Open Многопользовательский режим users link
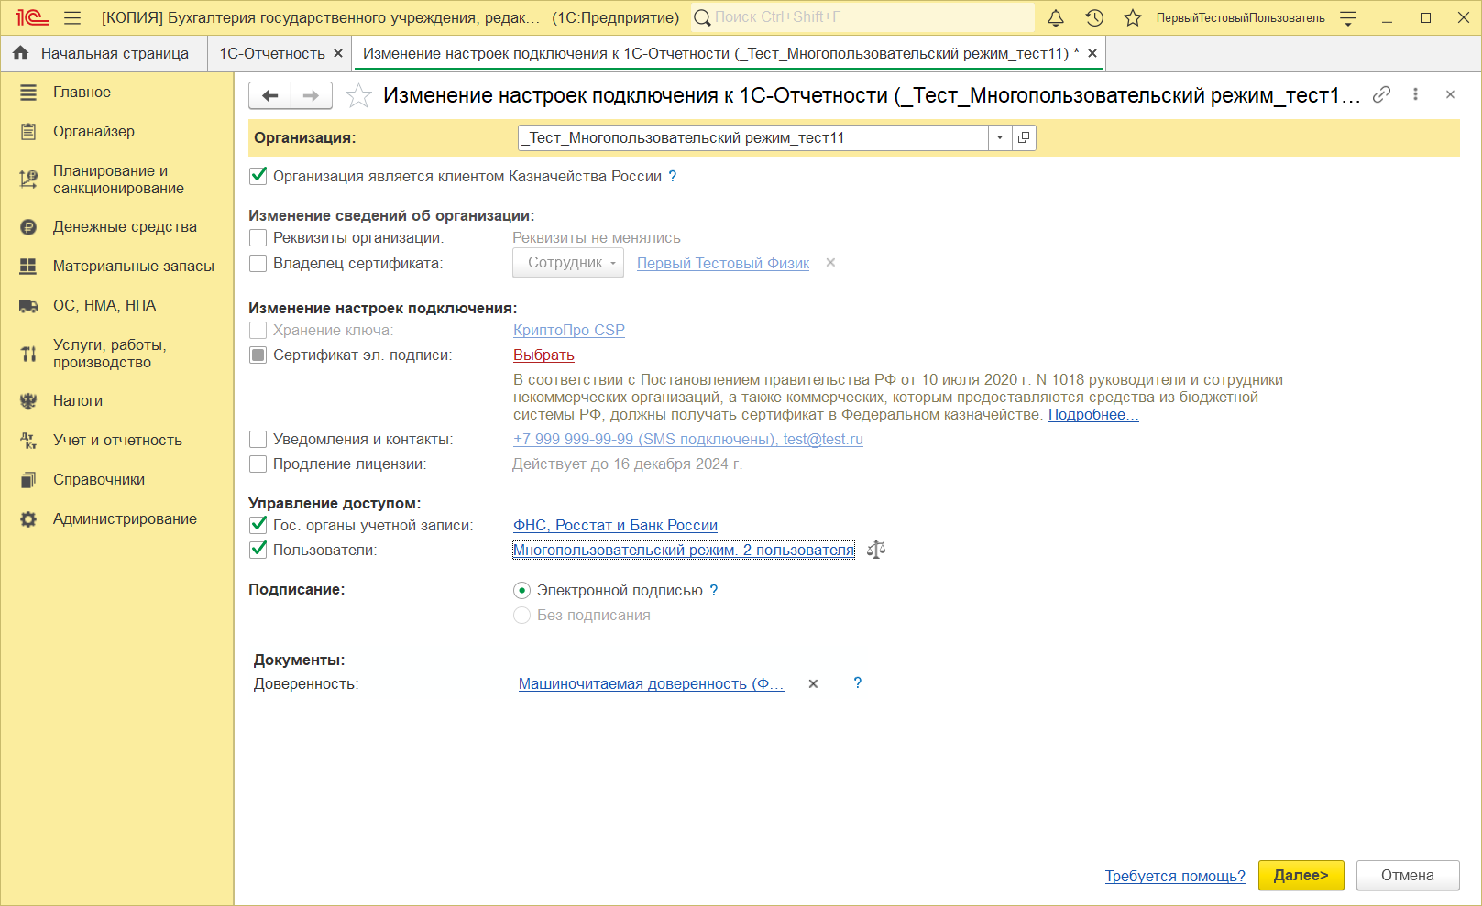1482x906 pixels. [x=684, y=550]
